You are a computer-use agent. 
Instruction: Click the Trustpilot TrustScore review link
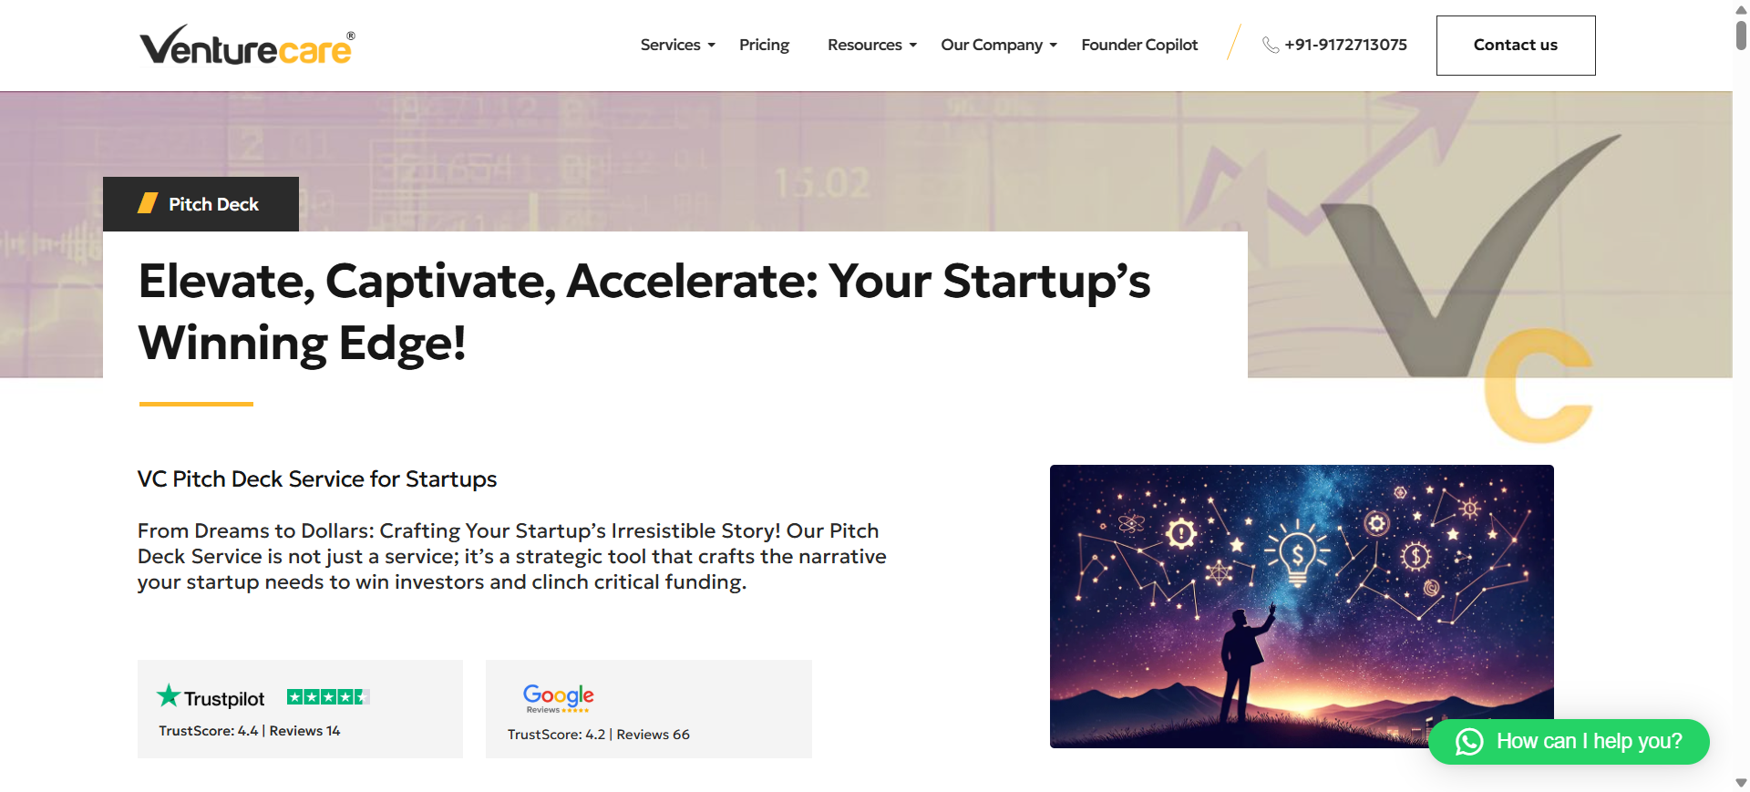coord(248,730)
